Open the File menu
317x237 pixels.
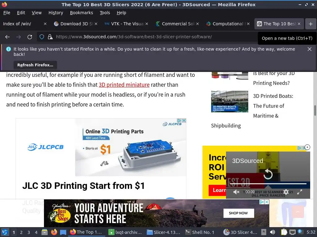(7, 13)
